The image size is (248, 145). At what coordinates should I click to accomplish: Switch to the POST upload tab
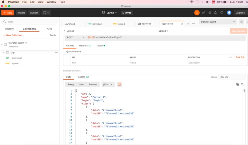123,24
